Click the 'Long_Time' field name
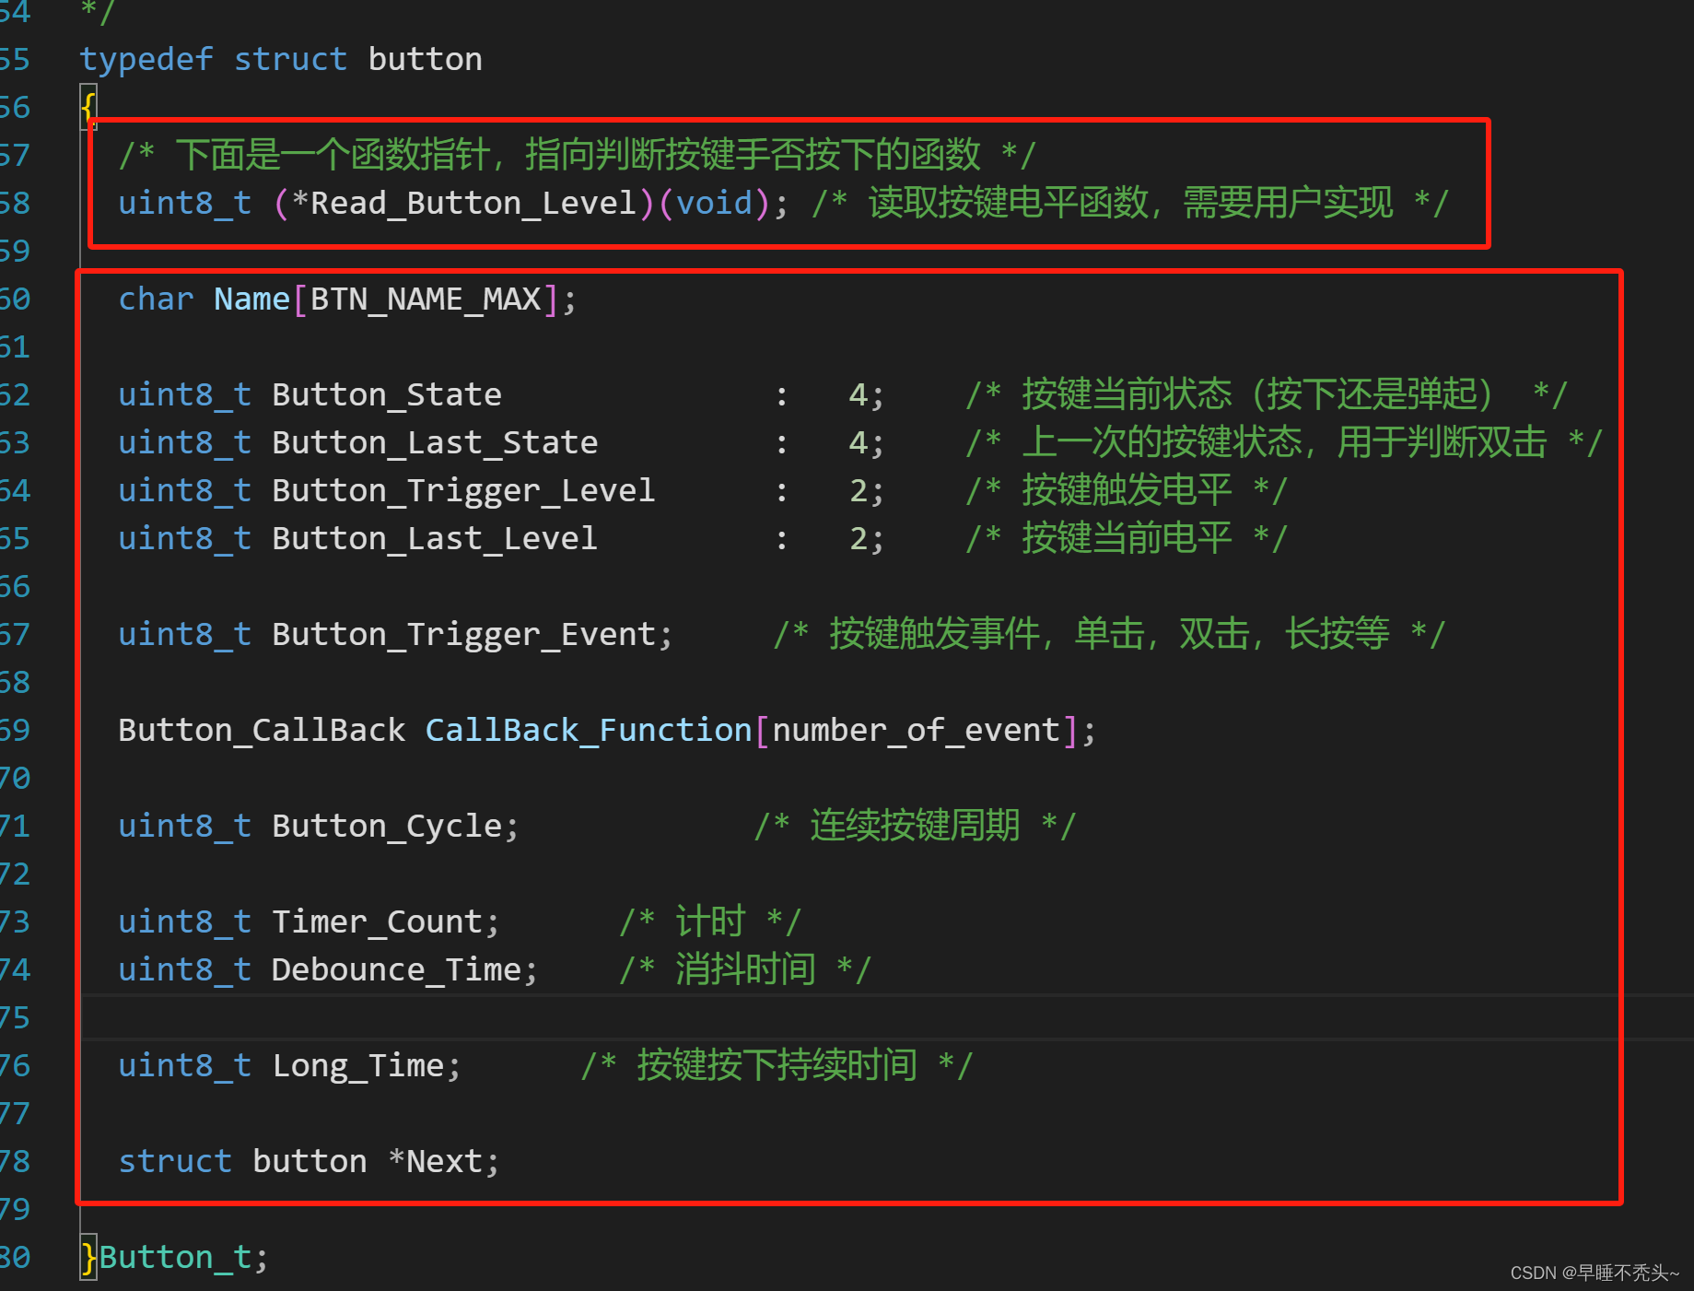 pos(357,1066)
